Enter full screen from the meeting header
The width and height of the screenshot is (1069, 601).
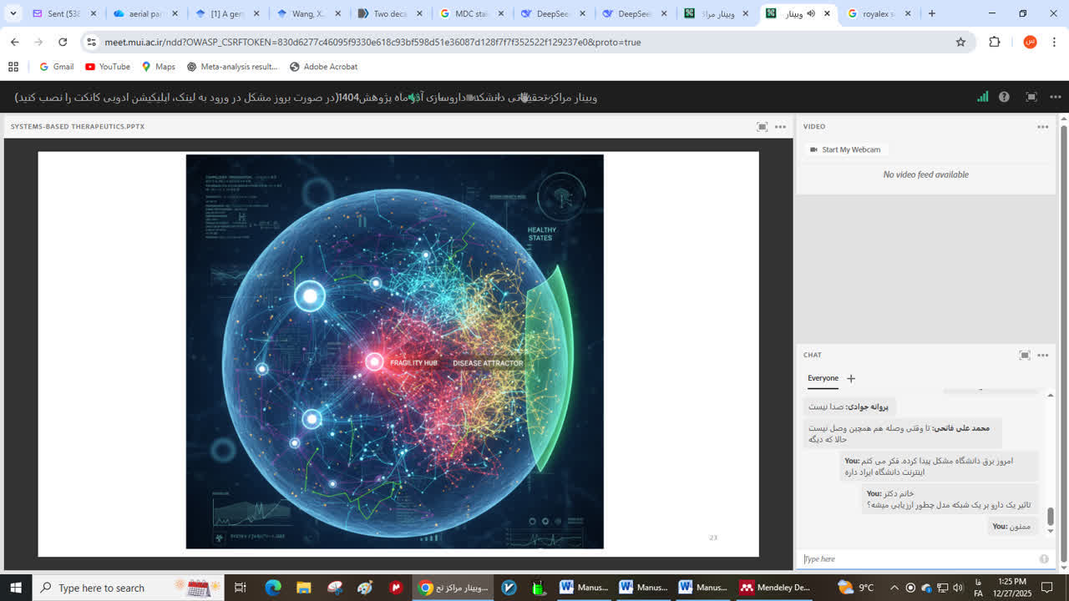[1031, 97]
